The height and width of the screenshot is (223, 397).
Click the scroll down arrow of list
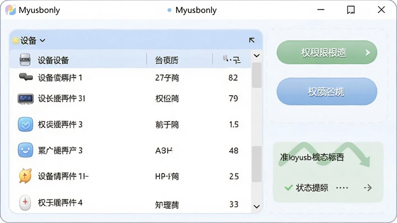tap(257, 207)
